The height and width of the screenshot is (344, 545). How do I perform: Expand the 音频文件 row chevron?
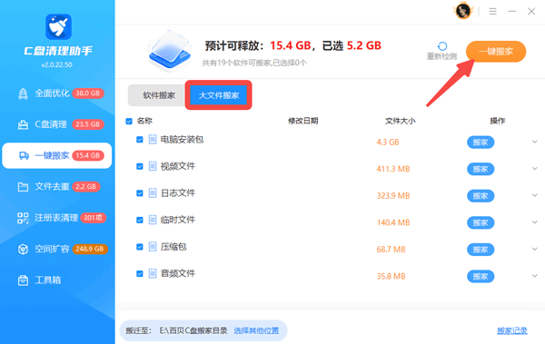(535, 276)
